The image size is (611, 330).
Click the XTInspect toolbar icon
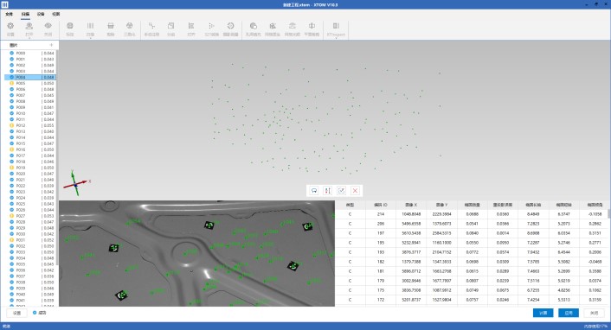click(x=336, y=26)
